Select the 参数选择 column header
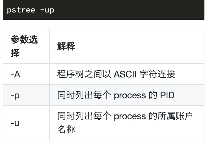The height and width of the screenshot is (143, 205). coord(24,46)
